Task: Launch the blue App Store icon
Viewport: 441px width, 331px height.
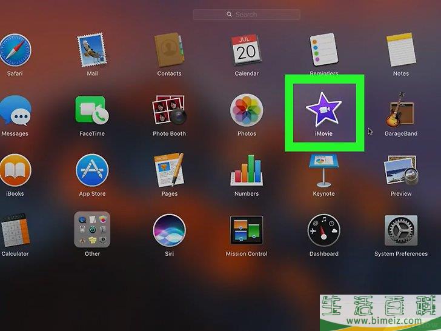Action: tap(92, 170)
